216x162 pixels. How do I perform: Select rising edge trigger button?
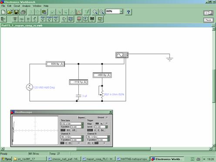[97, 124]
